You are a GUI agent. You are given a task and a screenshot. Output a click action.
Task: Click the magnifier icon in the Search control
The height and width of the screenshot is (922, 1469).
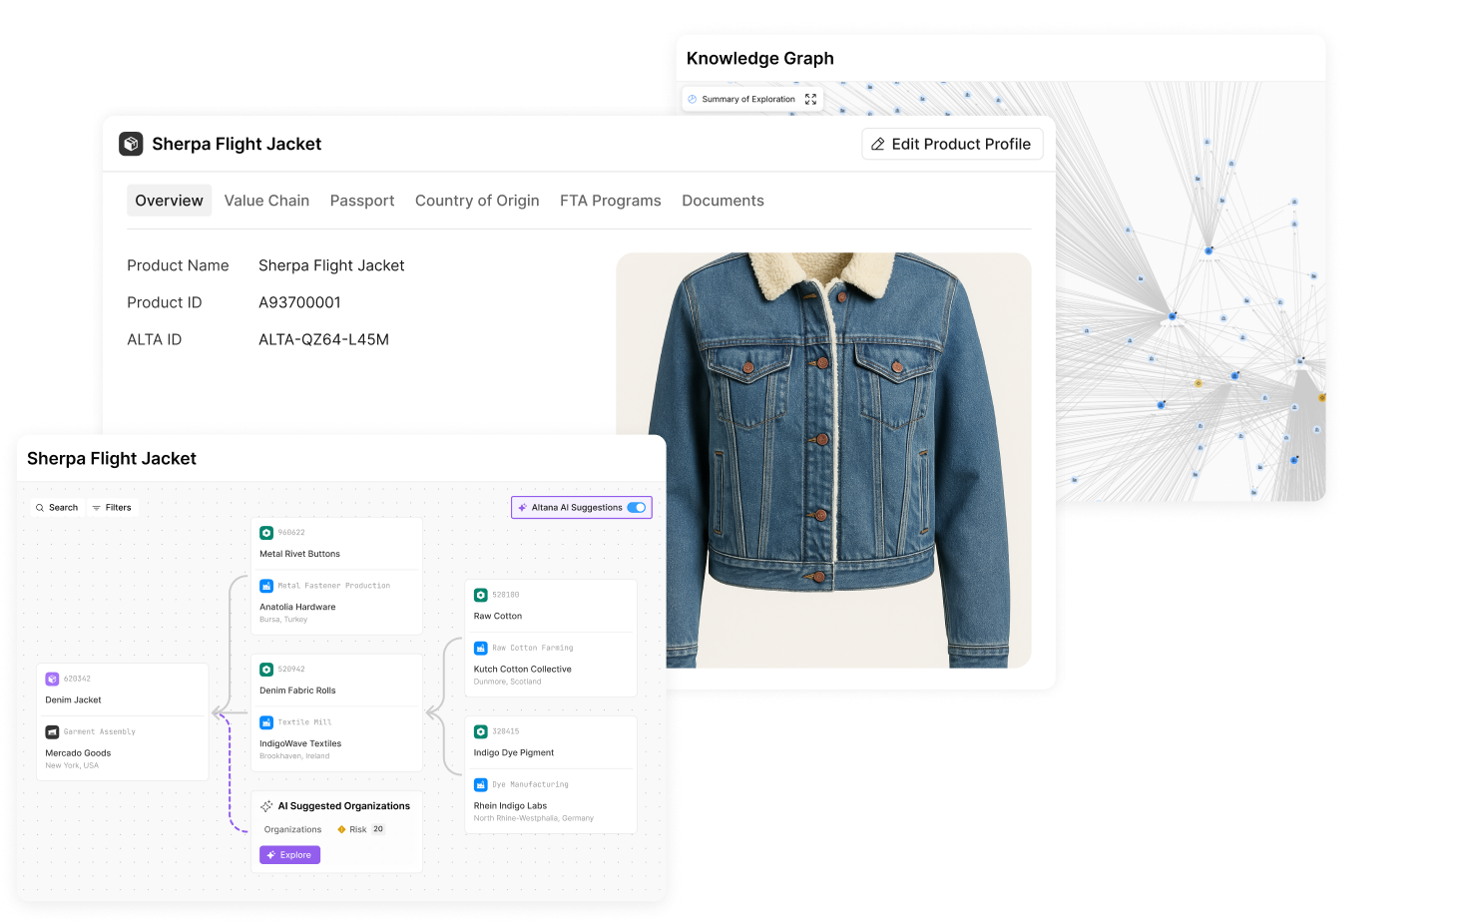pos(40,508)
